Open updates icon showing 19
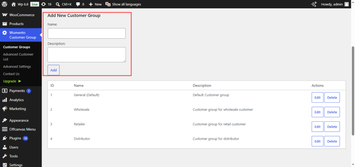Screen dimensions: 355x167 pos(43,4)
